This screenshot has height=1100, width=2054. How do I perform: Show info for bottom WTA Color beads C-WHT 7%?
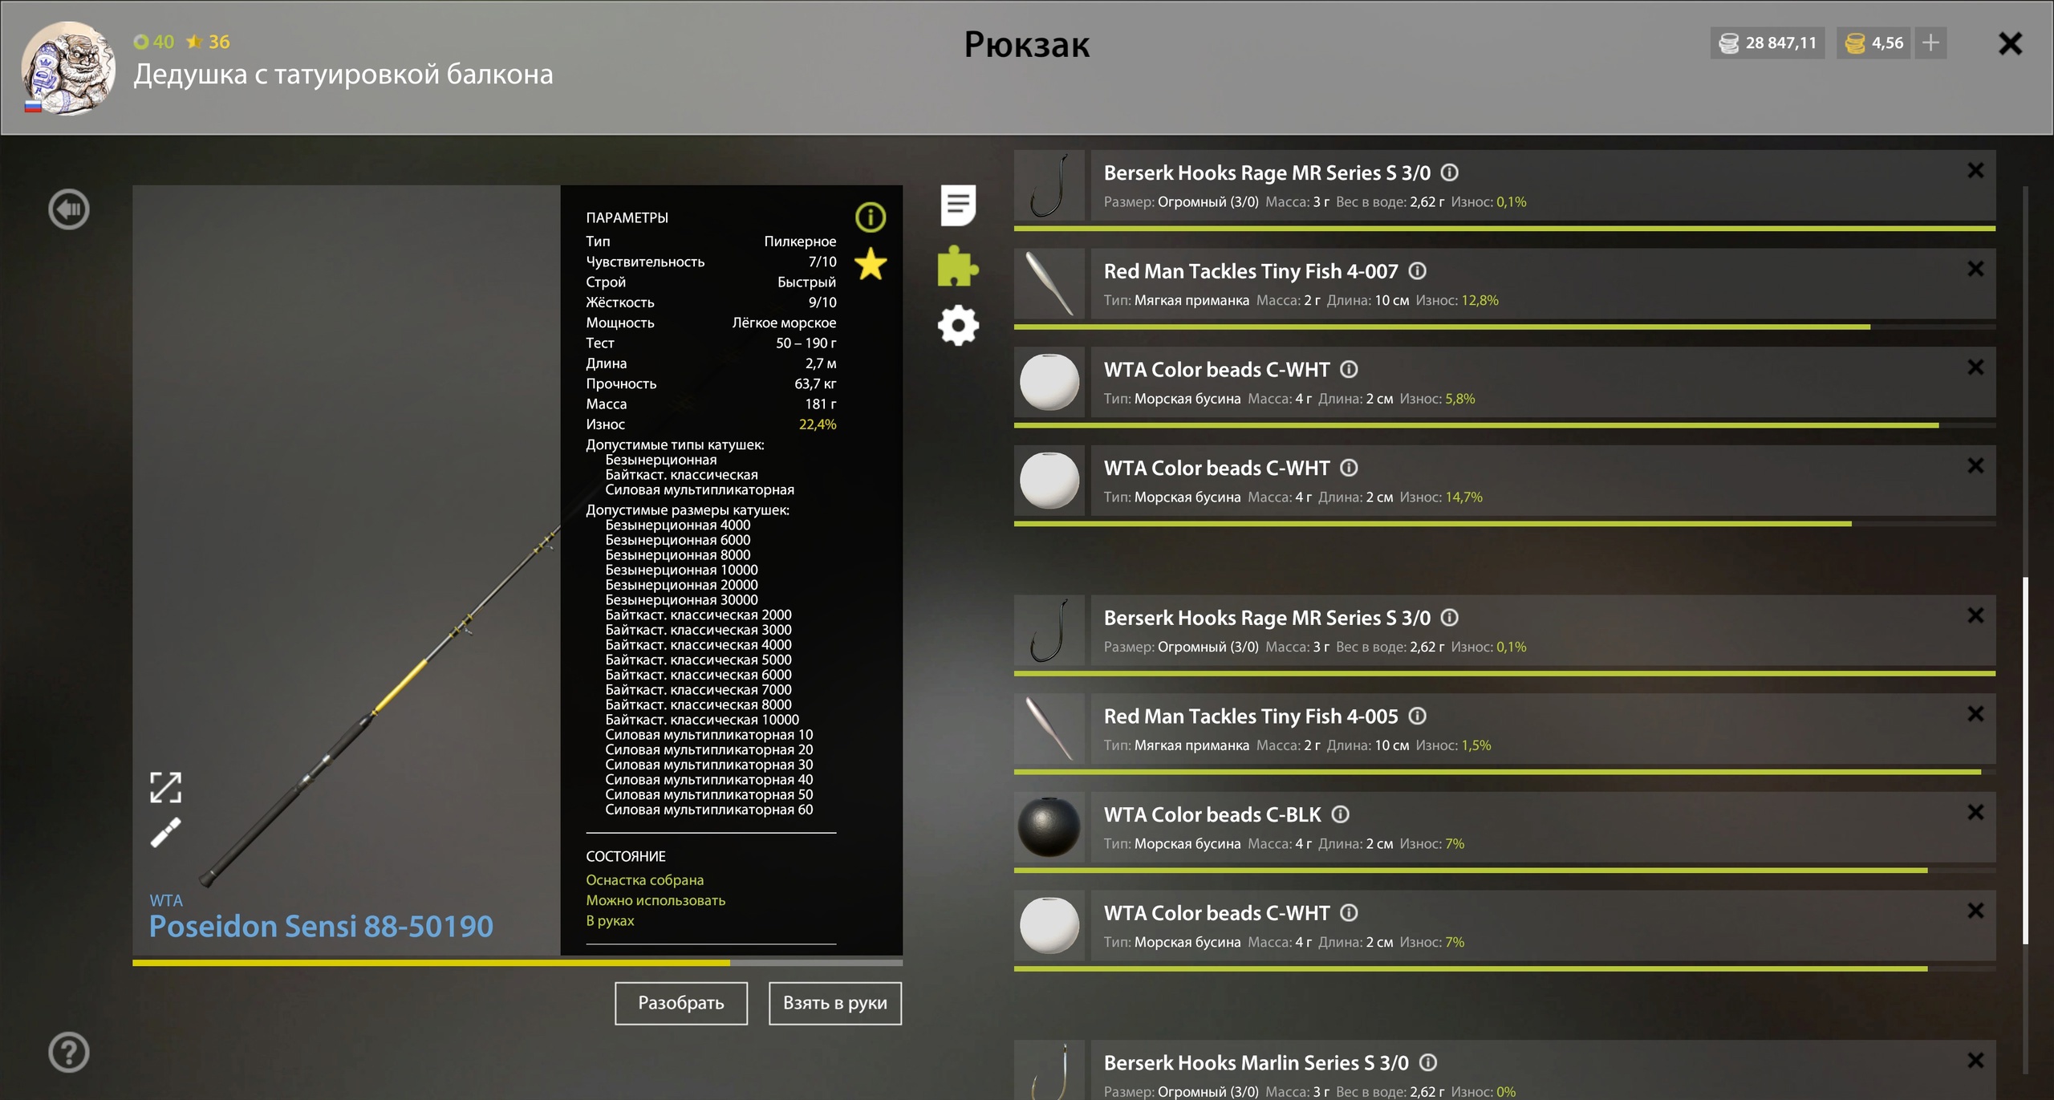(1350, 913)
